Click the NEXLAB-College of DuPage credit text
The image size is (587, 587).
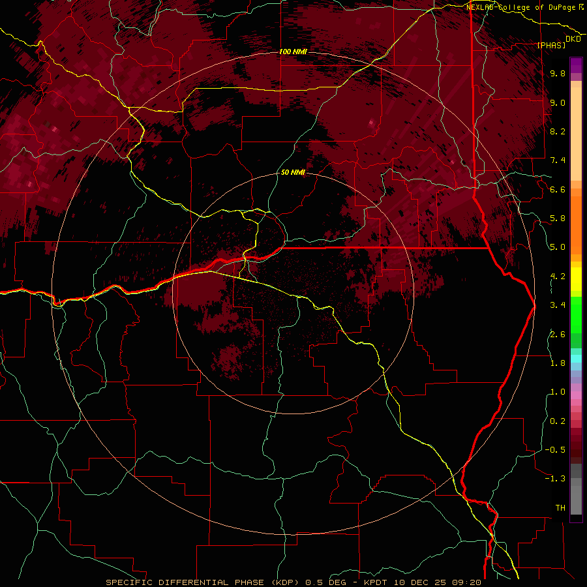coord(522,7)
